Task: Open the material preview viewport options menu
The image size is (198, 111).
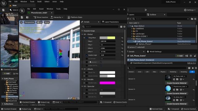Action: (21, 22)
